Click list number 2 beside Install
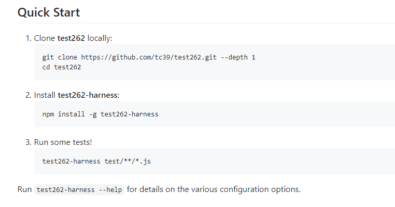 coord(29,95)
